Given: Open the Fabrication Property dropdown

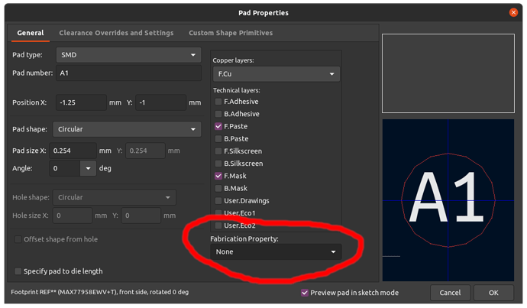Looking at the screenshot, I should pyautogui.click(x=276, y=252).
